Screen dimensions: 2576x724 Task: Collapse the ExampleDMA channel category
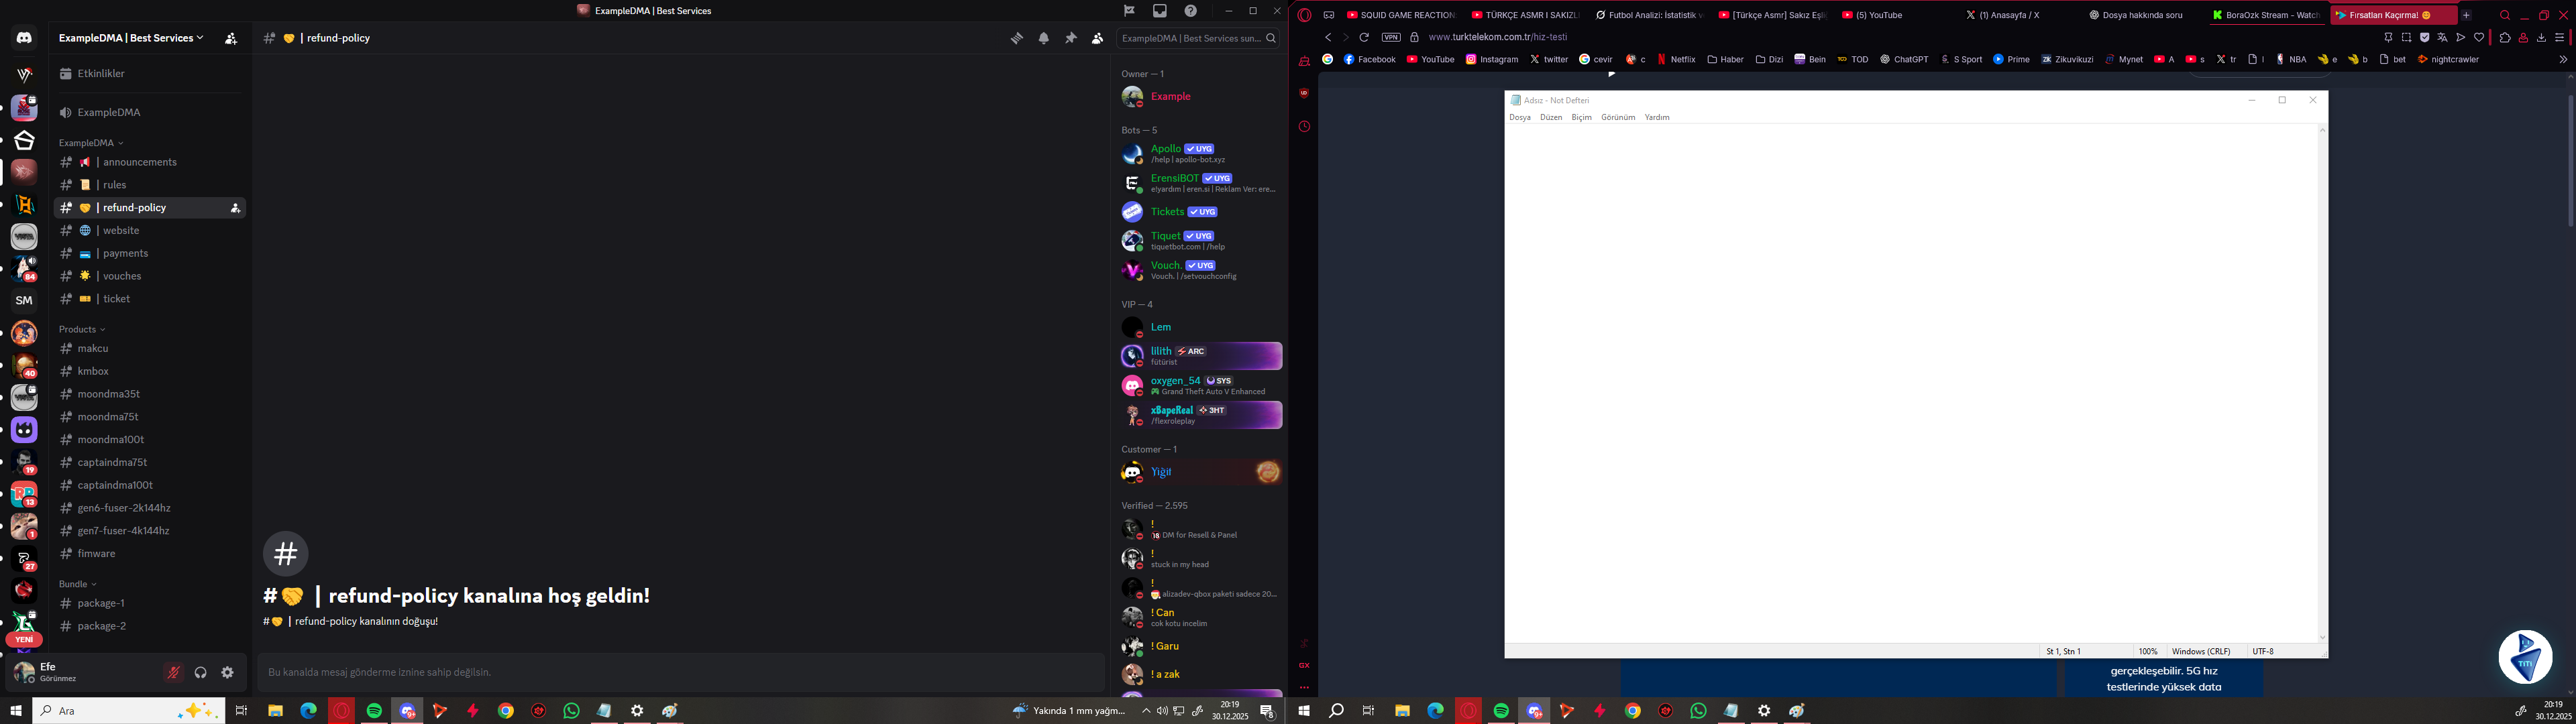pyautogui.click(x=91, y=143)
